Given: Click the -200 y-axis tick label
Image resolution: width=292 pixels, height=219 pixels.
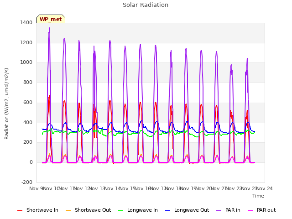Looking at the screenshot, I should point(27,182).
